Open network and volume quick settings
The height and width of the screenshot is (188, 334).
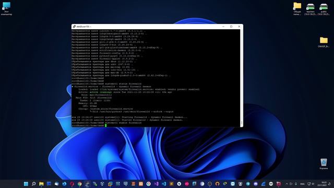[311, 184]
